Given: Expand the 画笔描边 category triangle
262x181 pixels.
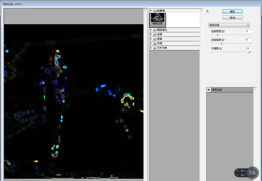Looking at the screenshot, I should click(151, 30).
